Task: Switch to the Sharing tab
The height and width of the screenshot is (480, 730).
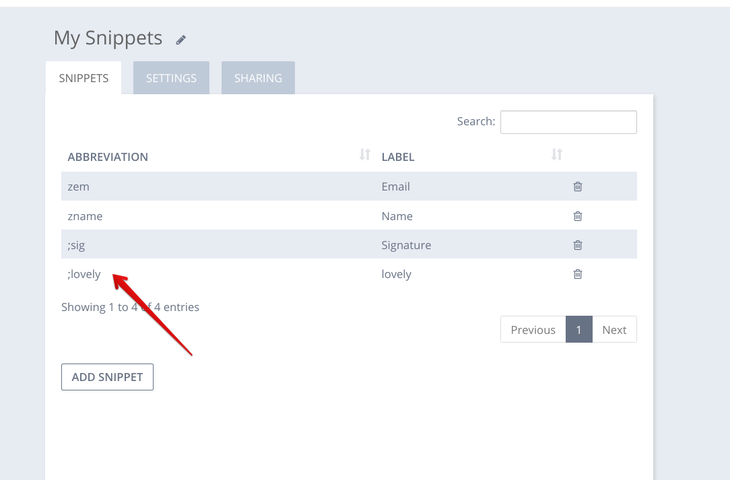Action: click(258, 78)
